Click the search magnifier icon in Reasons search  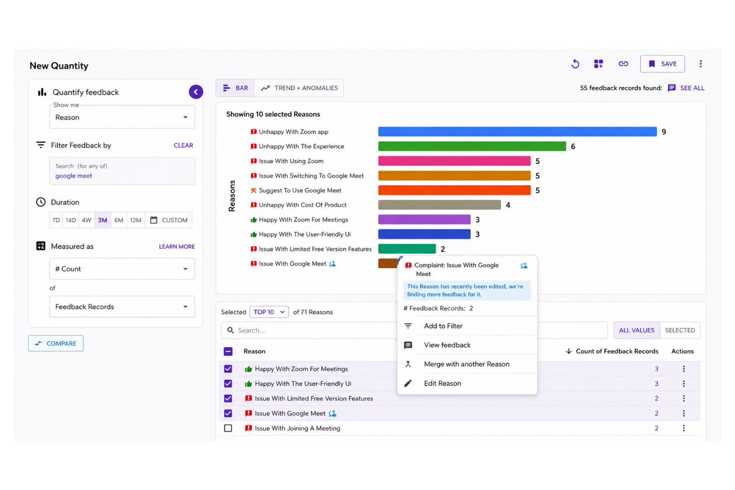click(x=230, y=330)
